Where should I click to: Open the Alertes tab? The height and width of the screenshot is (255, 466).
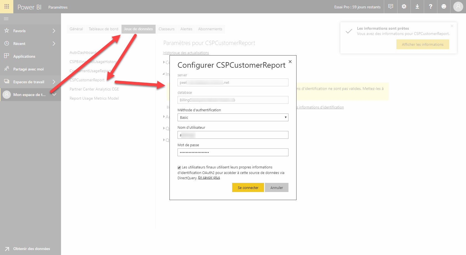(x=186, y=29)
